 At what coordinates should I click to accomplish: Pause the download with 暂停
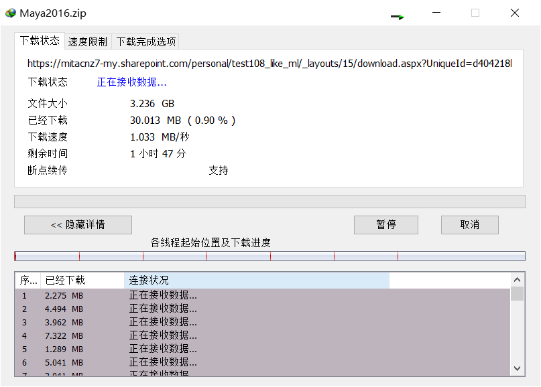385,224
